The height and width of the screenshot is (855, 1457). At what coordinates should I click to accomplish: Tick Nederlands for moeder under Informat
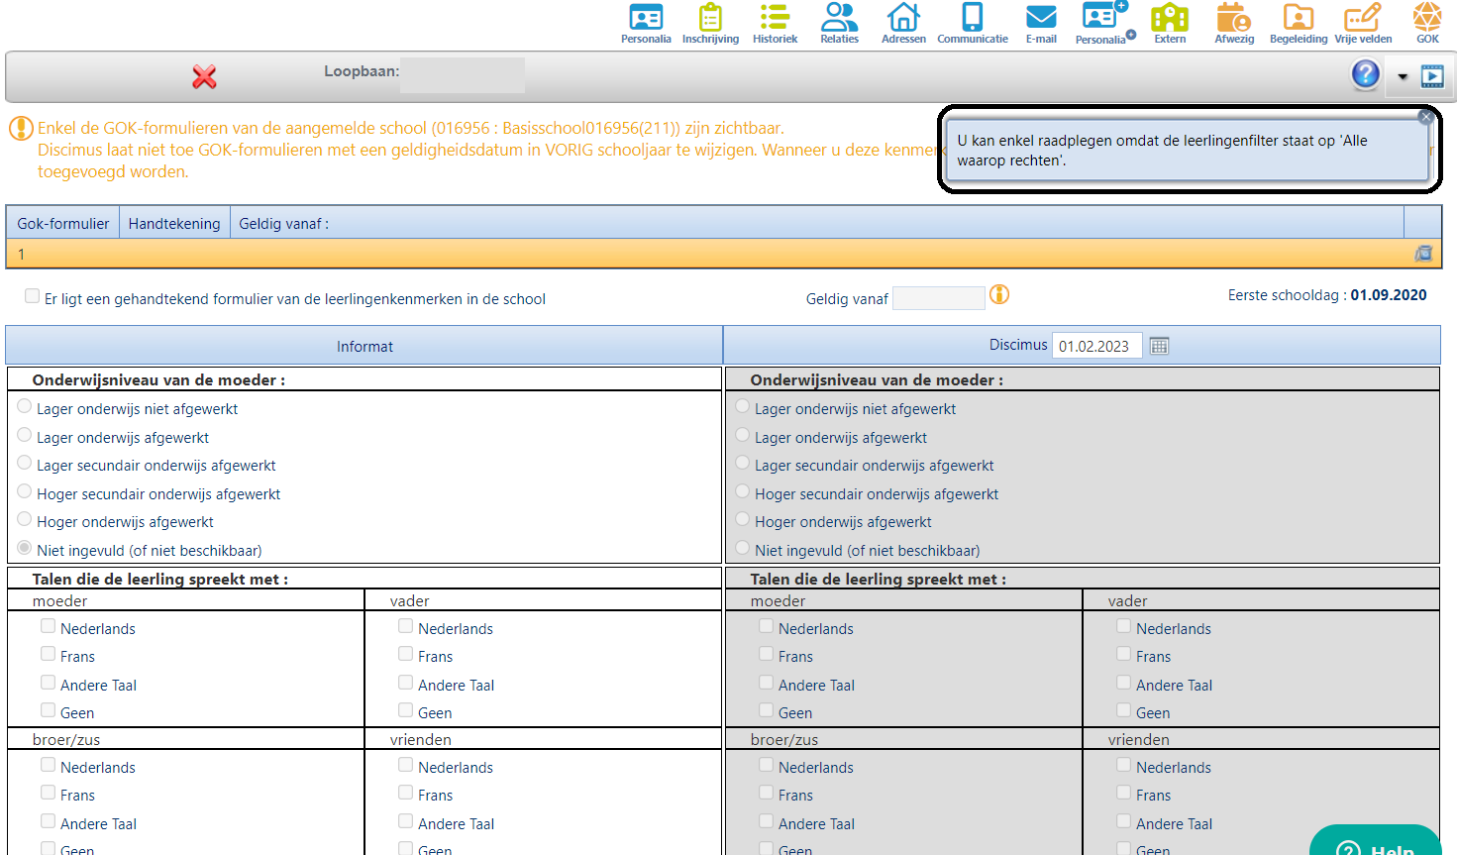coord(48,626)
